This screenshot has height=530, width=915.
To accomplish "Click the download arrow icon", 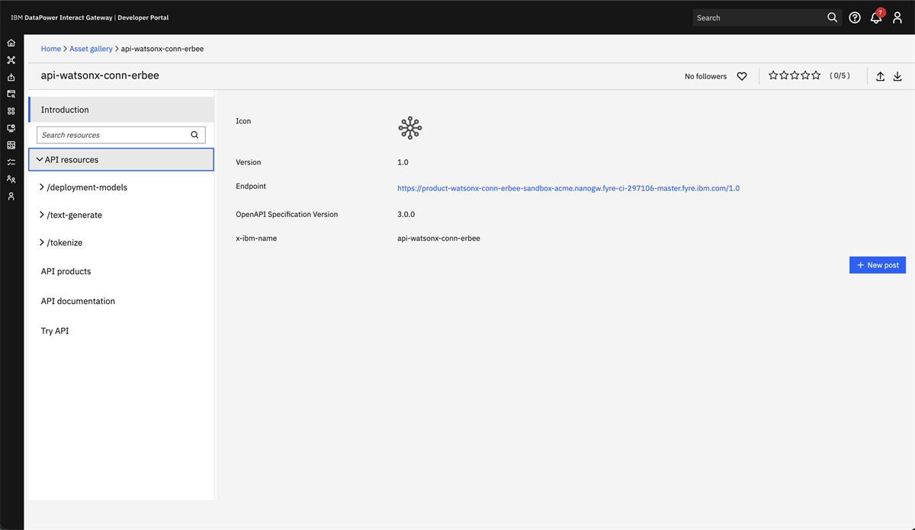I will pyautogui.click(x=897, y=76).
